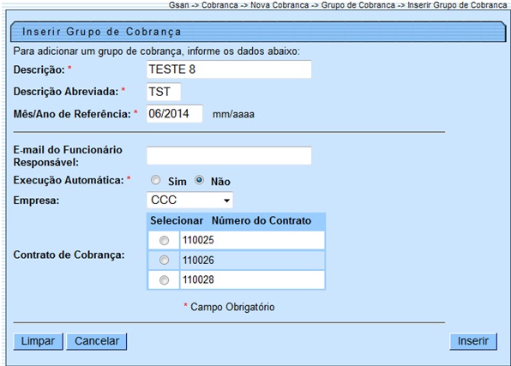Select contract 110025 radio button

(x=164, y=241)
